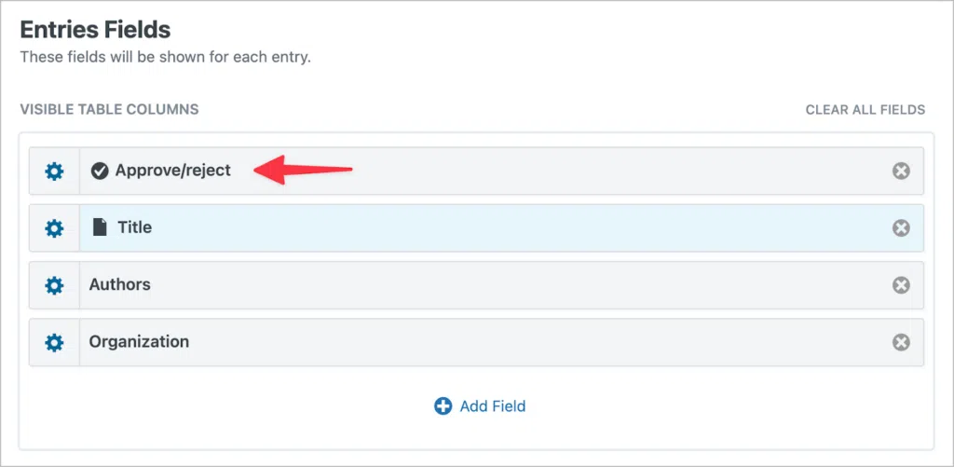Click the Entries Fields heading
This screenshot has height=467, width=954.
[x=96, y=29]
